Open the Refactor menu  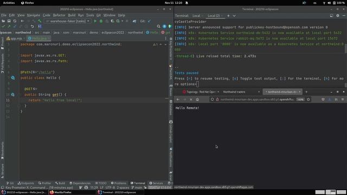pyautogui.click(x=59, y=15)
